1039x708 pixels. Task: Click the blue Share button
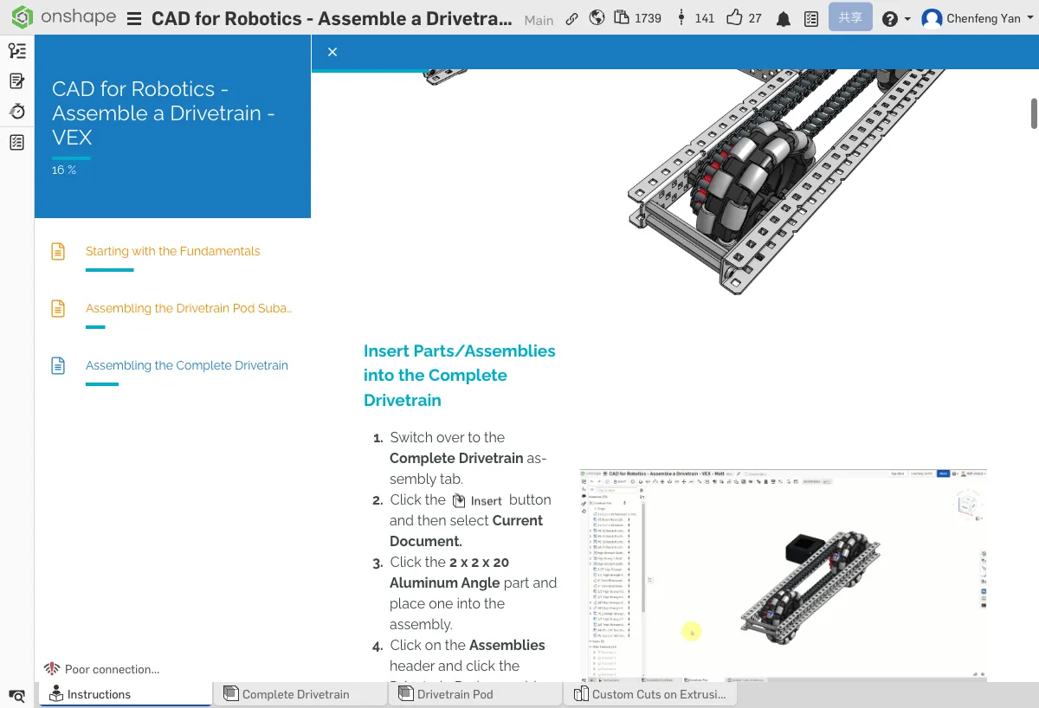tap(849, 17)
